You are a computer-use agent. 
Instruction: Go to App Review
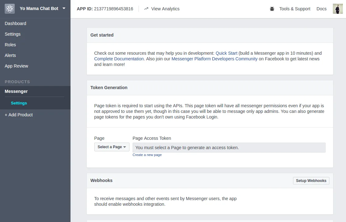pyautogui.click(x=16, y=66)
